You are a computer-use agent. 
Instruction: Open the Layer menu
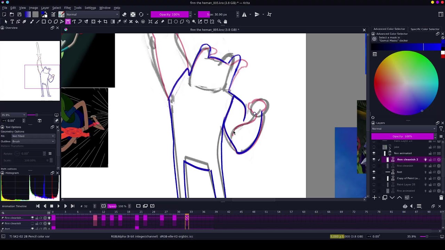(45, 8)
